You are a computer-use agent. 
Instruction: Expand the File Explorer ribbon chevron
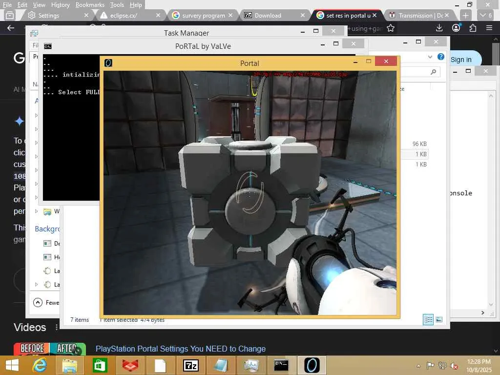click(430, 57)
